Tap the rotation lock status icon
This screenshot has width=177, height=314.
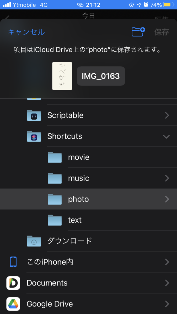point(132,5)
